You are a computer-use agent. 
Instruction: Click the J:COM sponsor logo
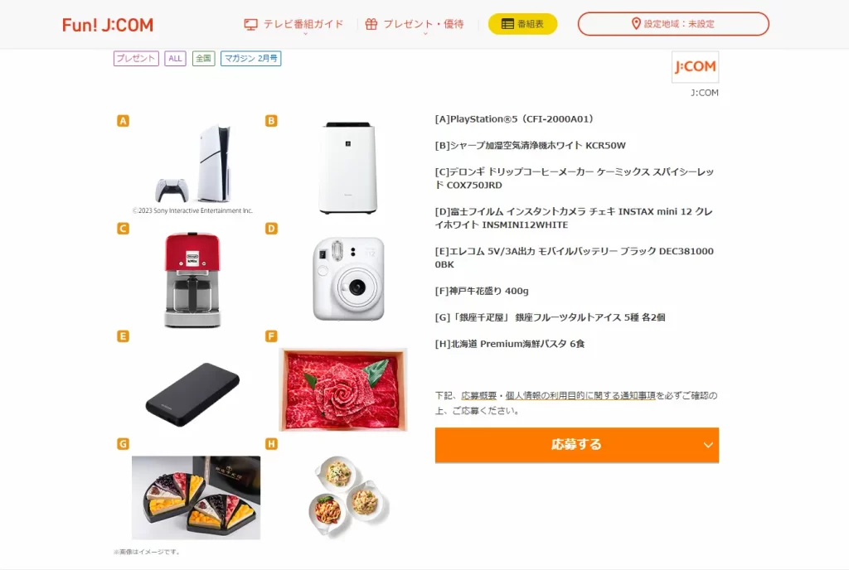(696, 66)
